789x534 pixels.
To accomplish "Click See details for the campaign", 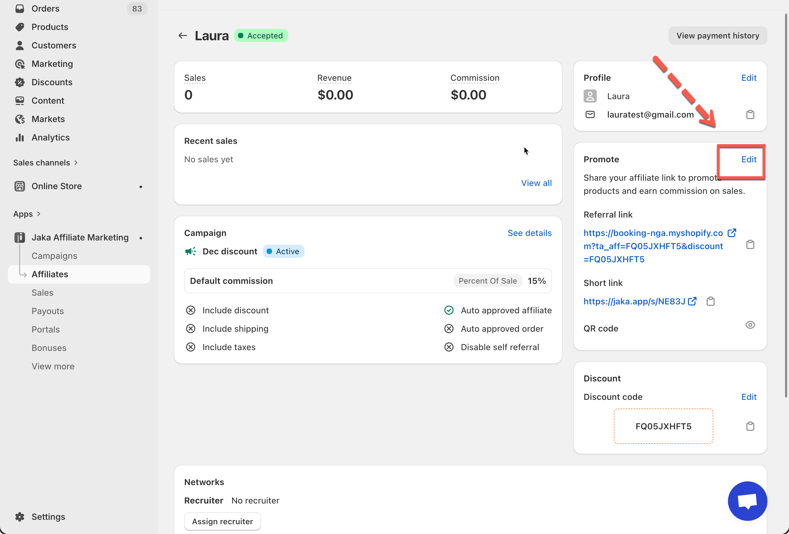I will pyautogui.click(x=529, y=233).
